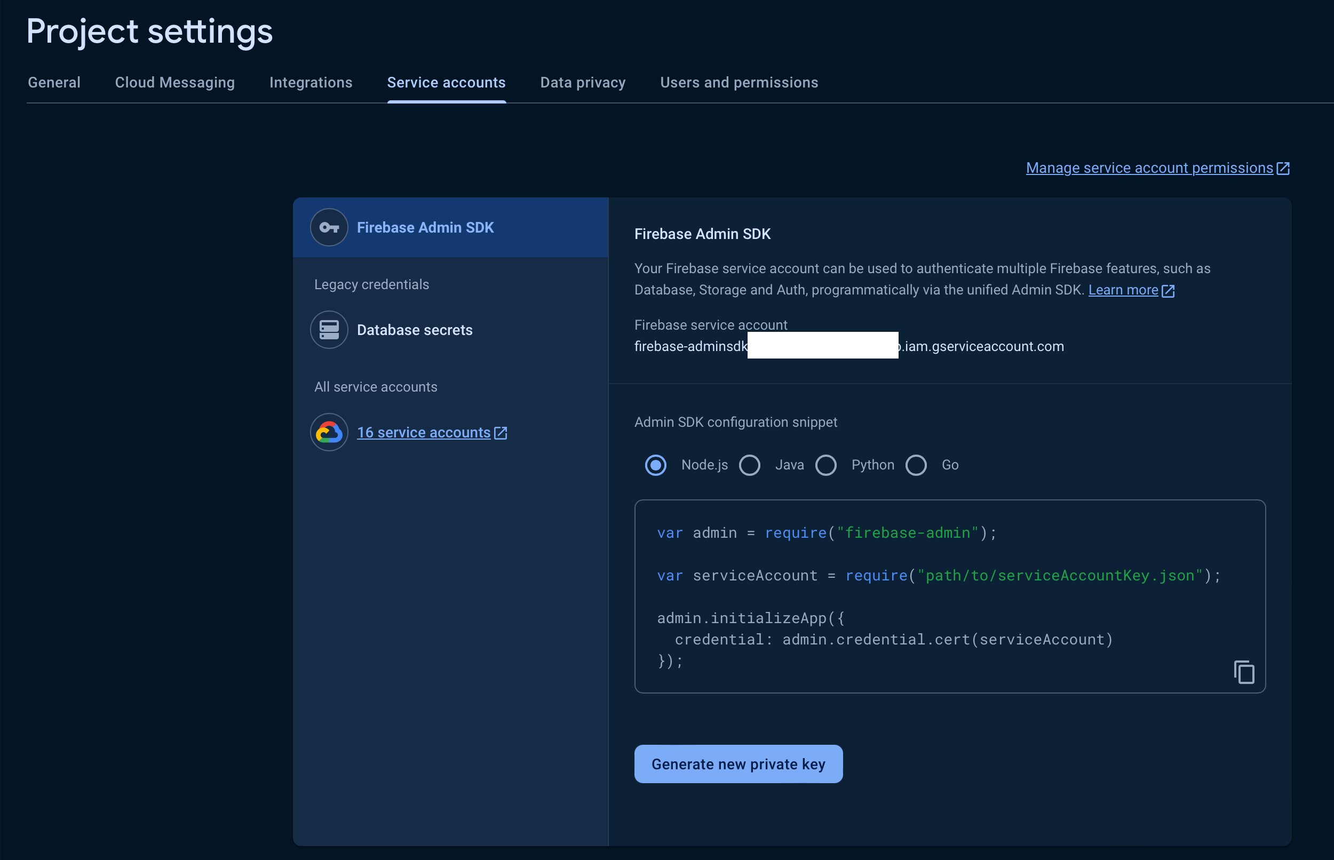Click Generate new private key button
The height and width of the screenshot is (860, 1334).
click(738, 764)
